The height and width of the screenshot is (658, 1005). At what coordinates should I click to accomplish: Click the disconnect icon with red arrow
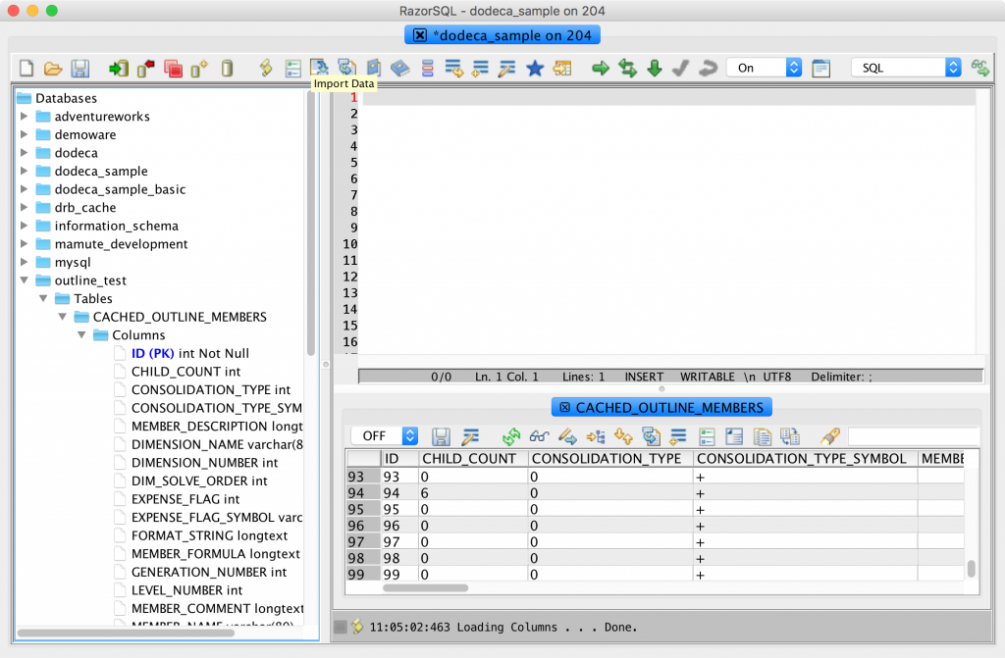pyautogui.click(x=146, y=68)
